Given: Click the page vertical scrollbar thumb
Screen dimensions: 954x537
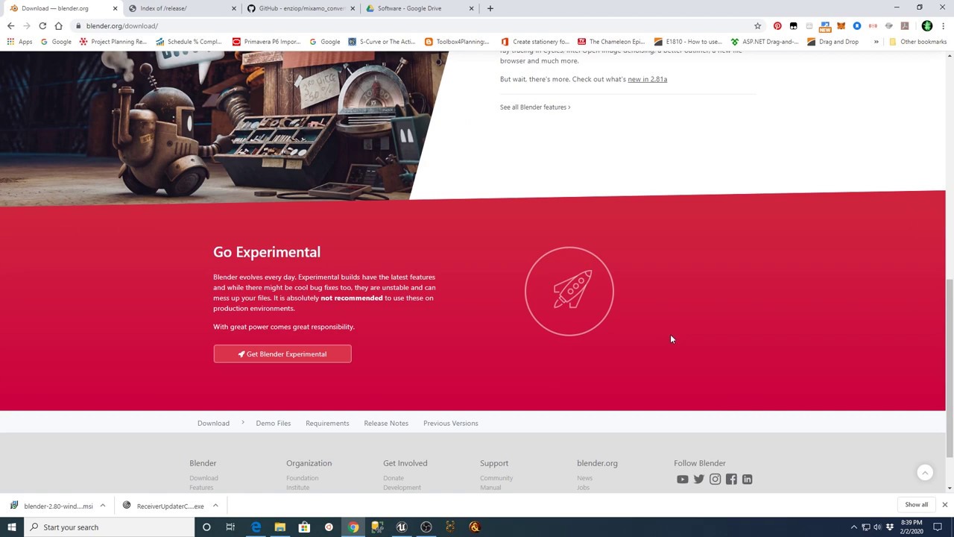Looking at the screenshot, I should (x=950, y=368).
